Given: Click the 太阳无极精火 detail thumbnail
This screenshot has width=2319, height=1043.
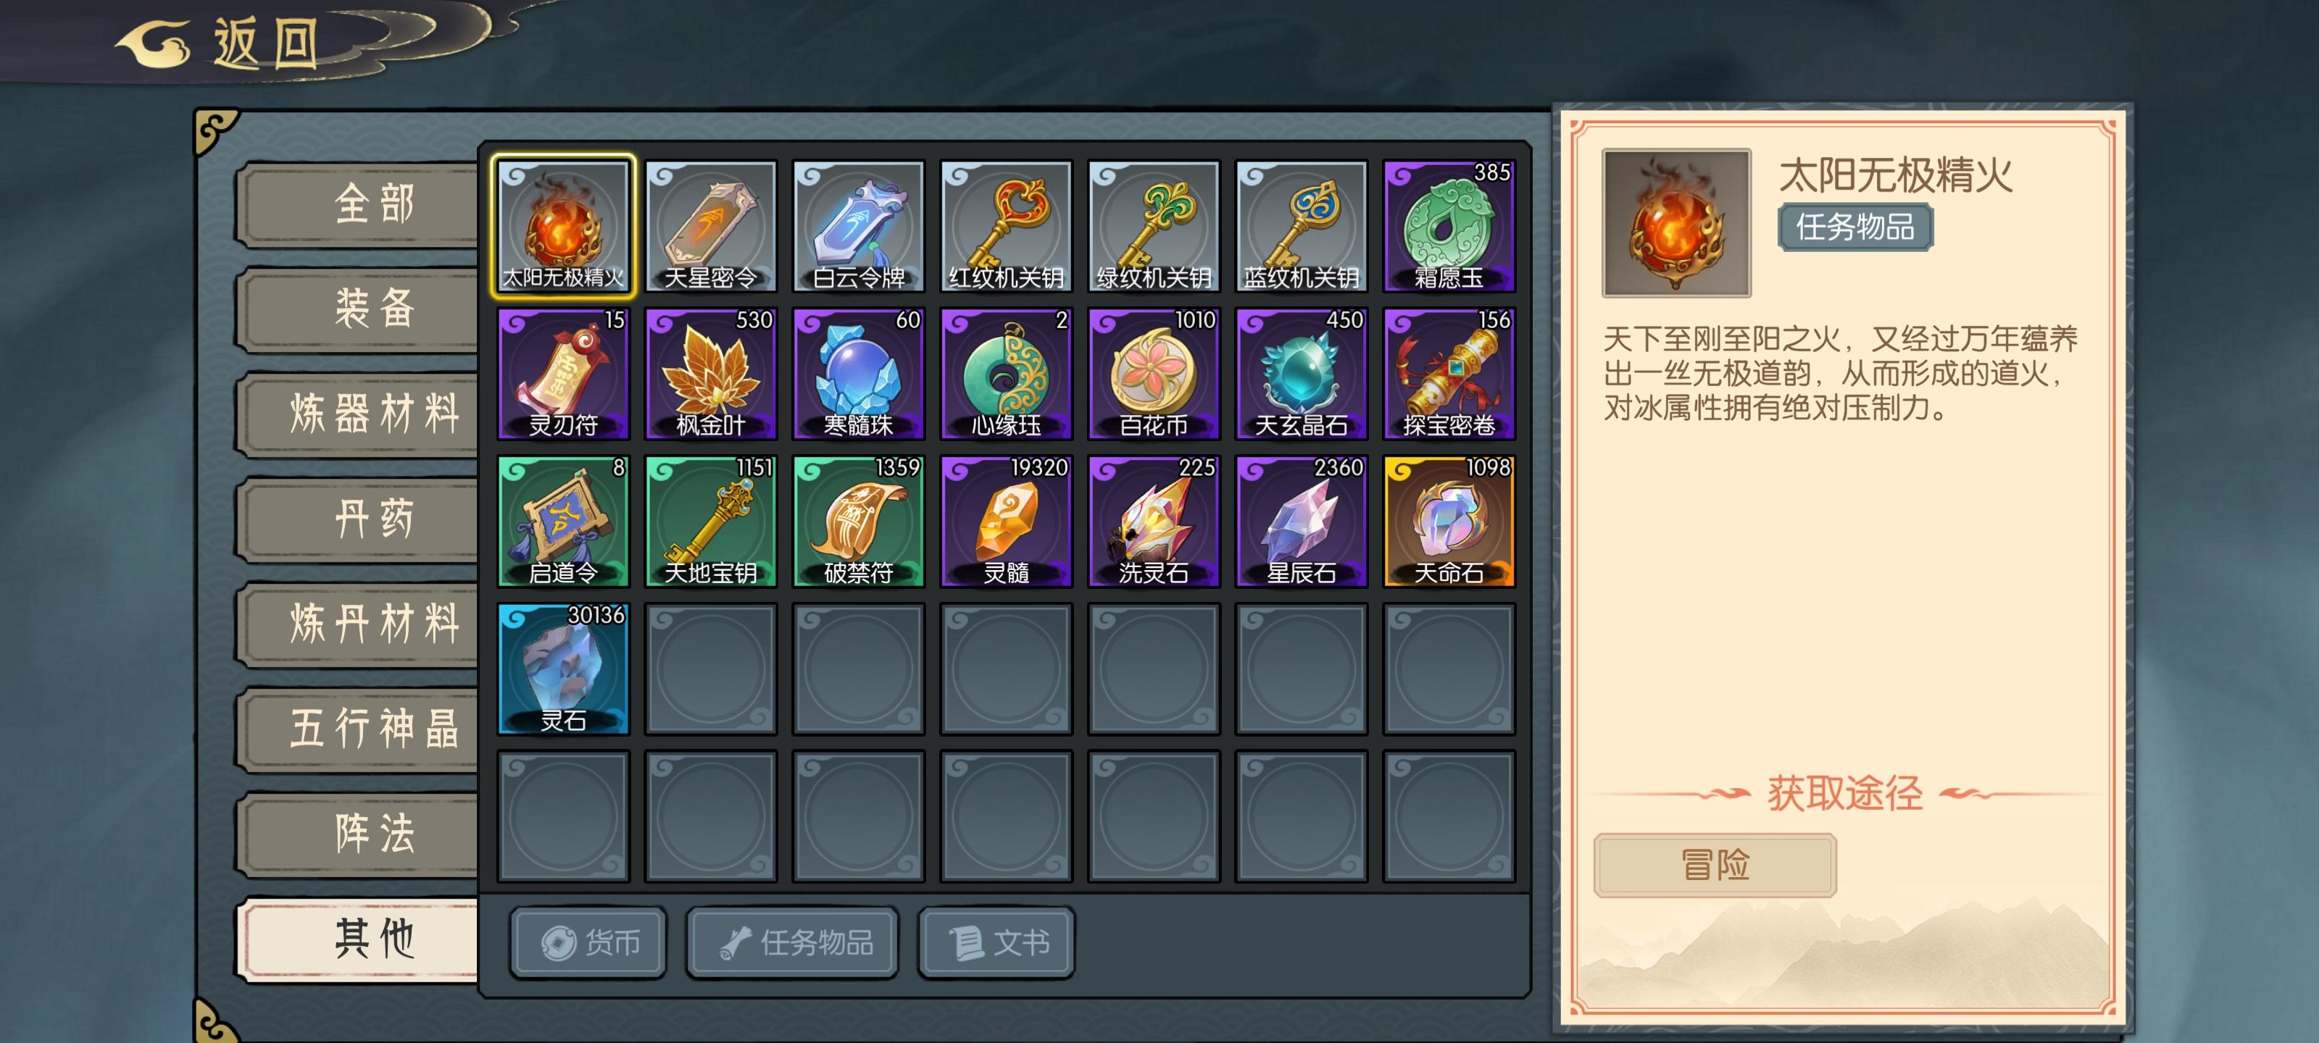Looking at the screenshot, I should point(1676,222).
